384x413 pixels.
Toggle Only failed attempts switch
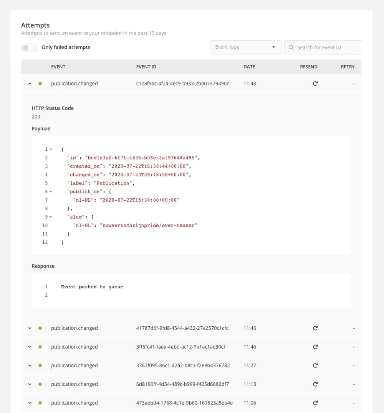pyautogui.click(x=29, y=48)
